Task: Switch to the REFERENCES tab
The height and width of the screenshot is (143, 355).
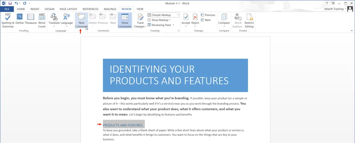Action: [x=91, y=9]
